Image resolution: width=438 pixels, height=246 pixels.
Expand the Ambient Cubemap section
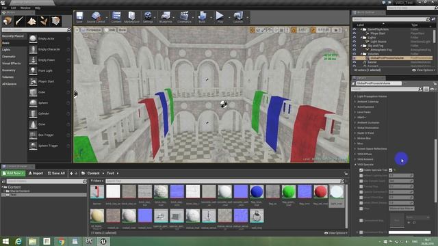(355, 102)
